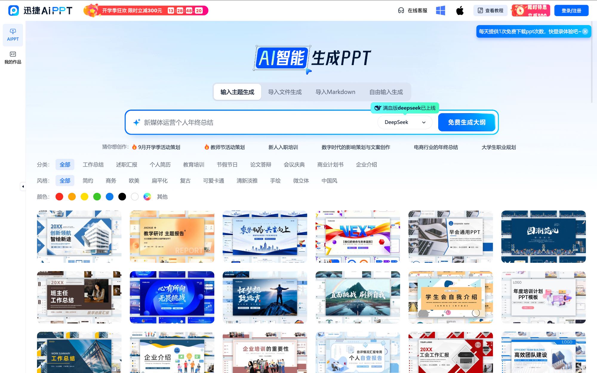Click the flame icon beside 9月开学季活动策划
This screenshot has width=597, height=373.
(x=134, y=147)
